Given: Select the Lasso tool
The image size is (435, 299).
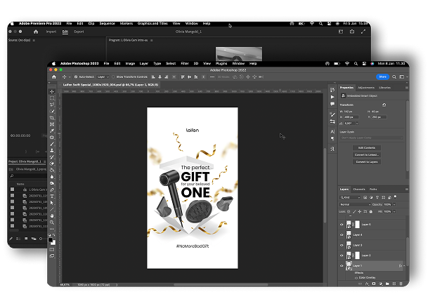Looking at the screenshot, I should (52, 105).
